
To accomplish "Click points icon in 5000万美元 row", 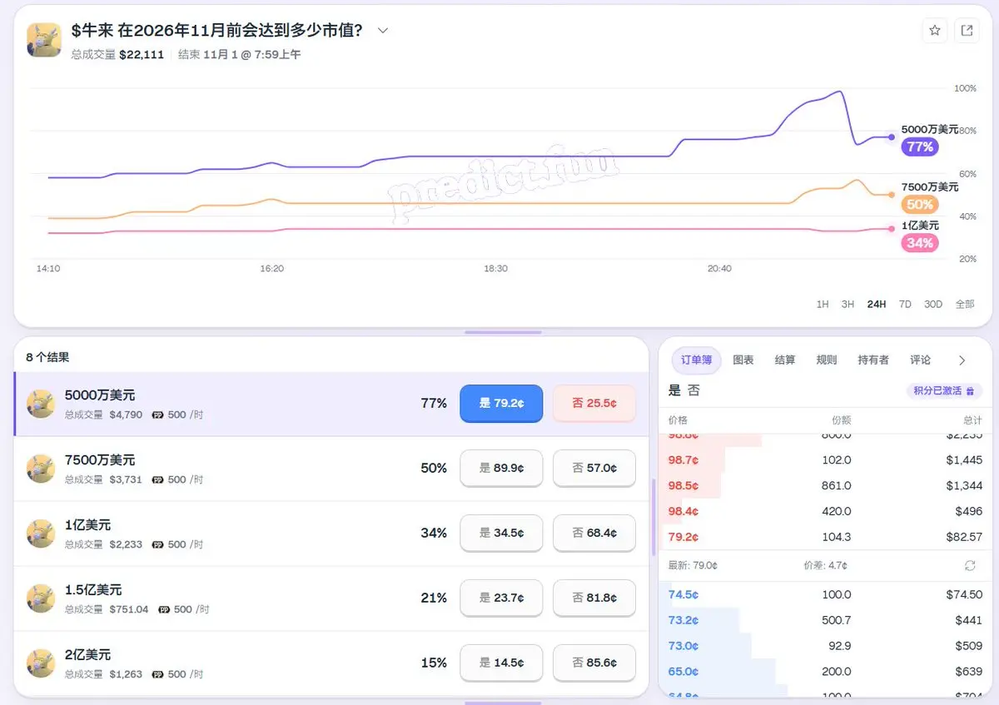I will click(157, 415).
